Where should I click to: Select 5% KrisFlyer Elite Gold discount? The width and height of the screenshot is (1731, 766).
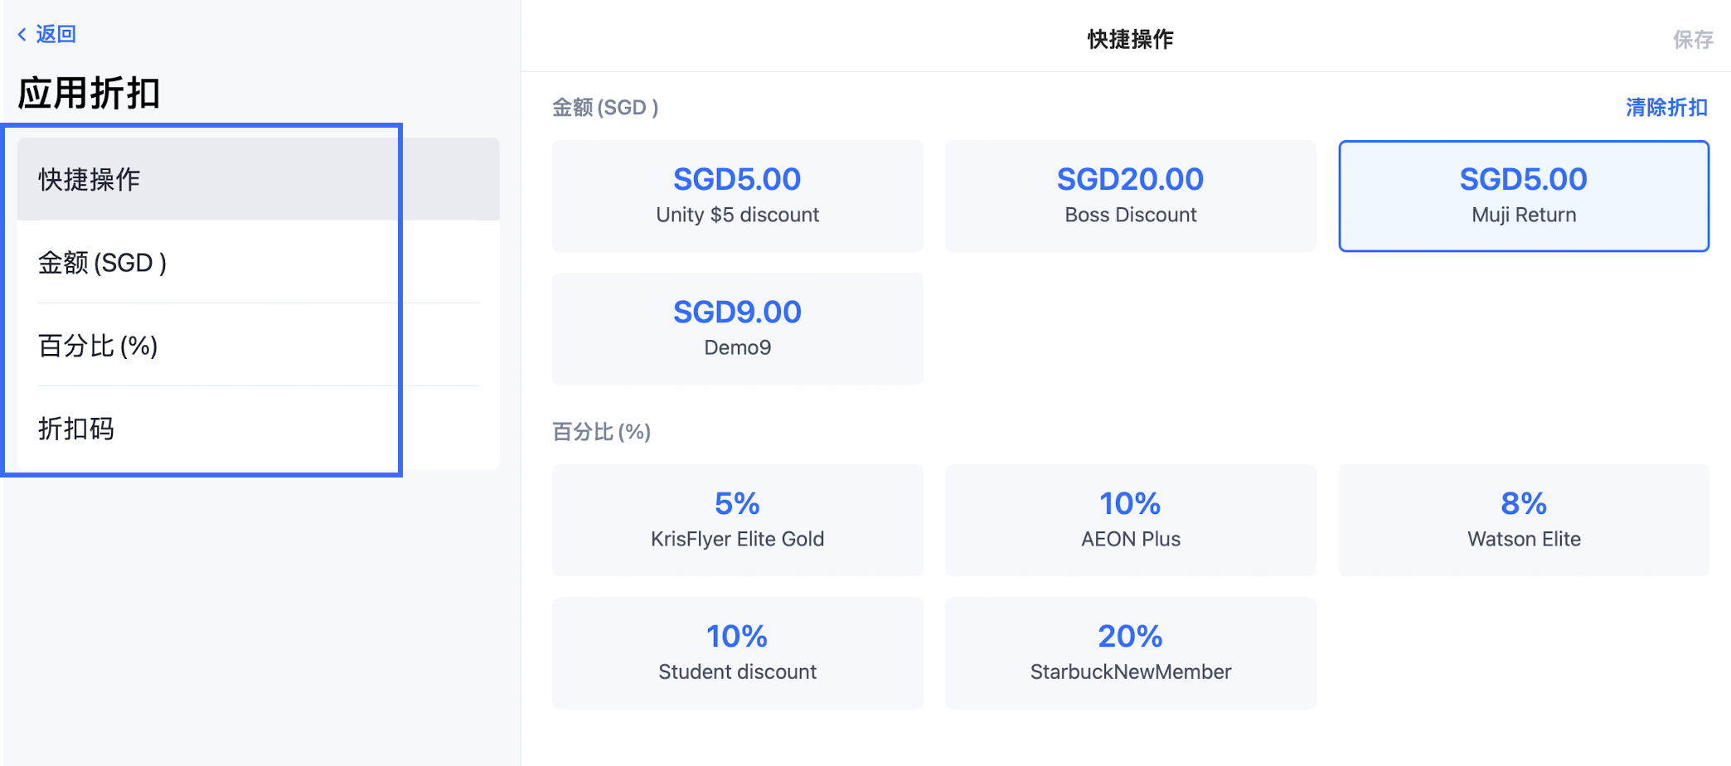737,521
